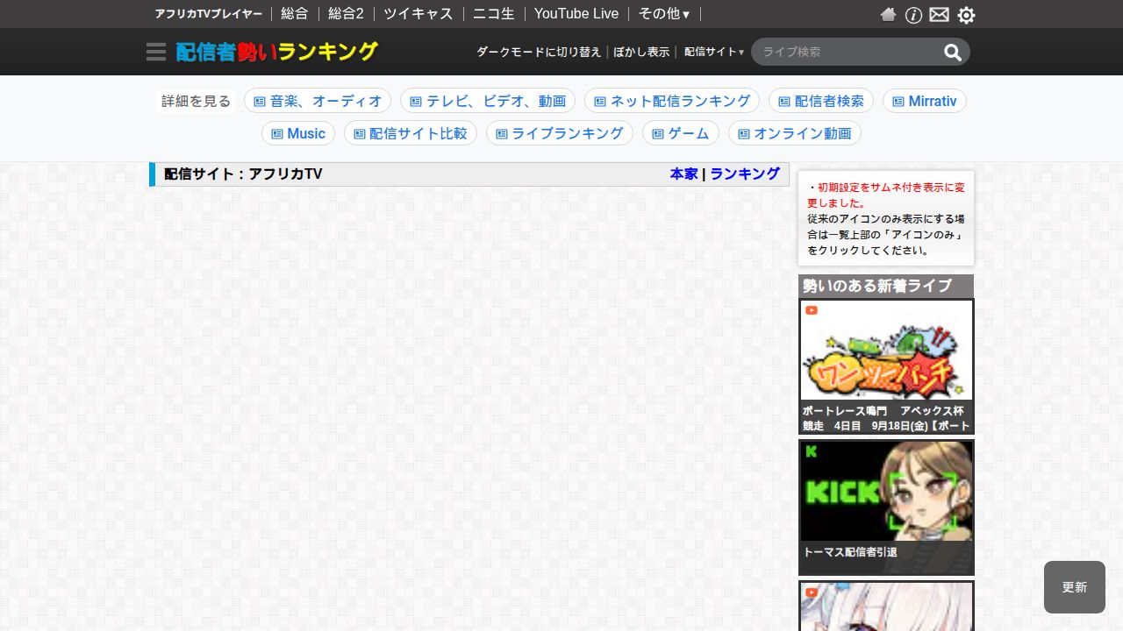The width and height of the screenshot is (1123, 631).
Task: Open the KICK トーマス配信者引退 thumbnail
Action: click(x=886, y=491)
